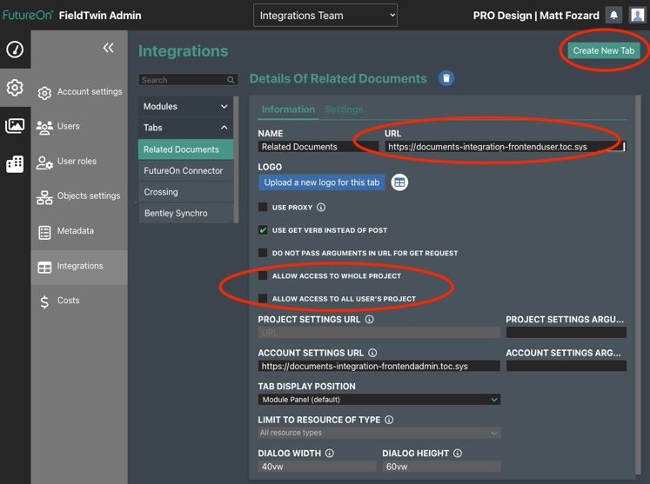Click the Account Settings Arguments field

click(x=566, y=366)
